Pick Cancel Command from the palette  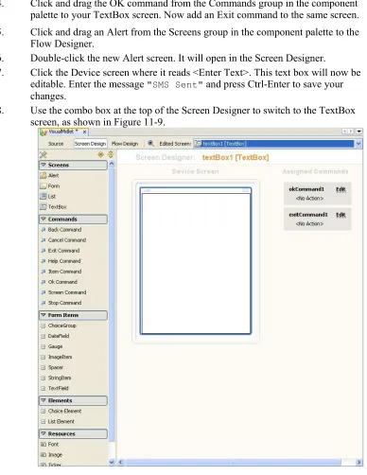click(63, 240)
